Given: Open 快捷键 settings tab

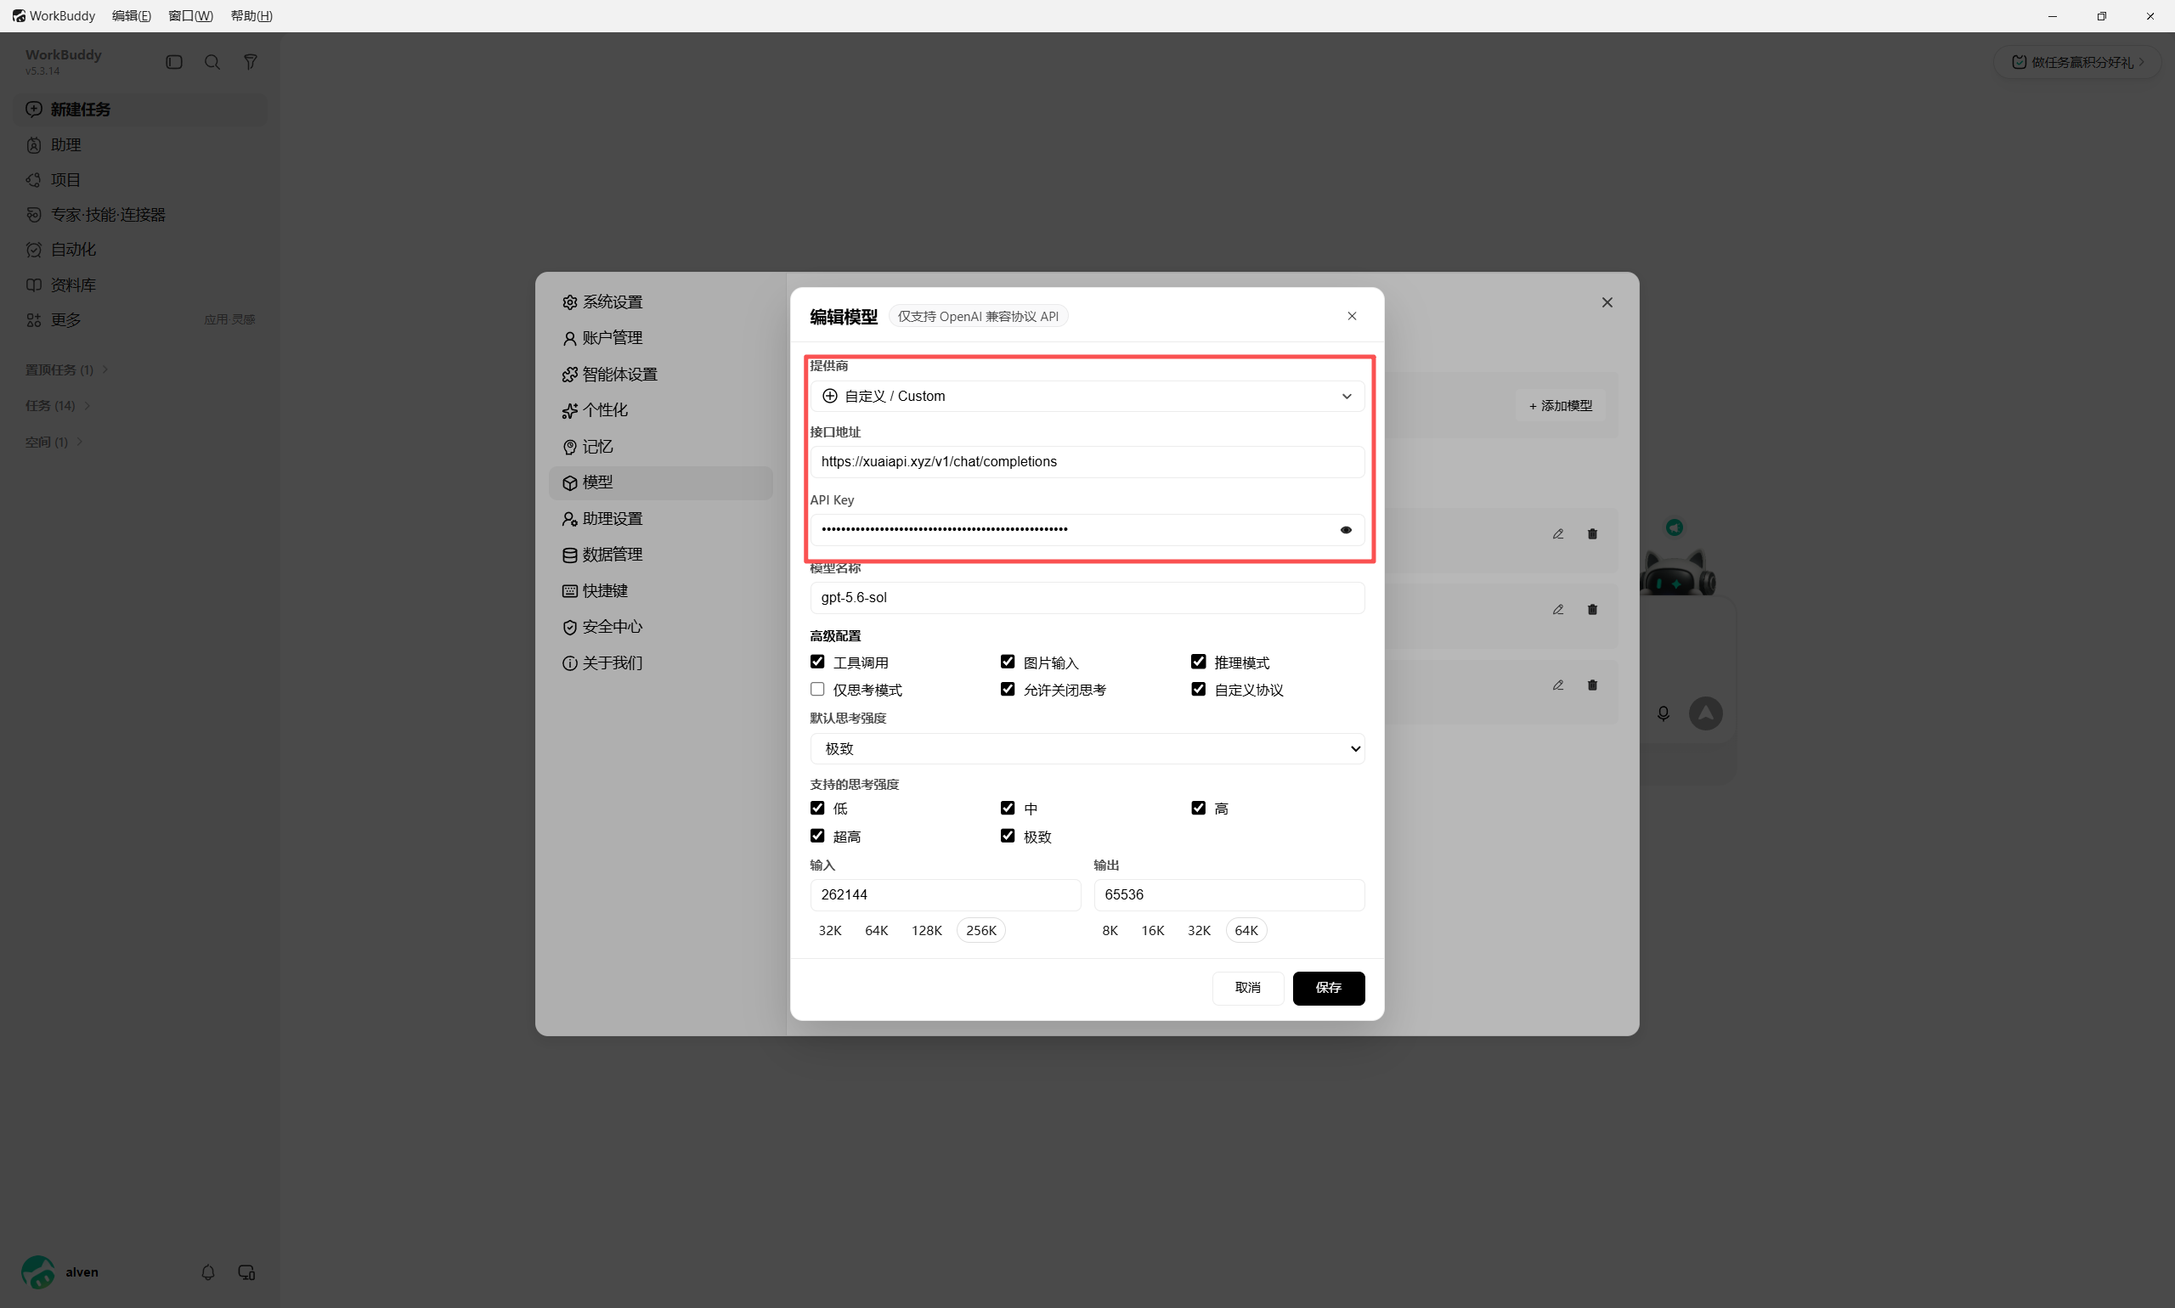Looking at the screenshot, I should pyautogui.click(x=660, y=590).
